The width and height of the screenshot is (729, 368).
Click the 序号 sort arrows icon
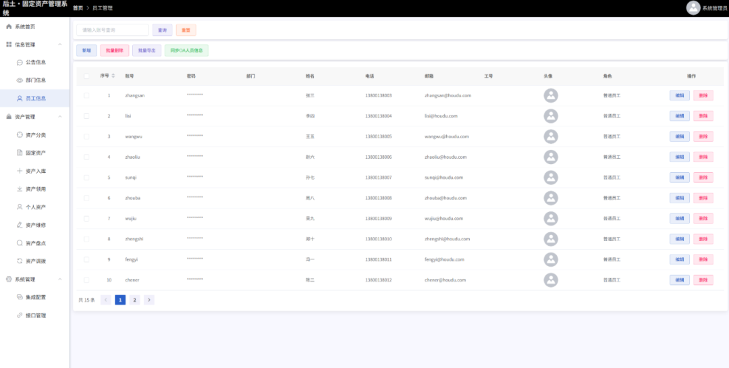(x=113, y=76)
